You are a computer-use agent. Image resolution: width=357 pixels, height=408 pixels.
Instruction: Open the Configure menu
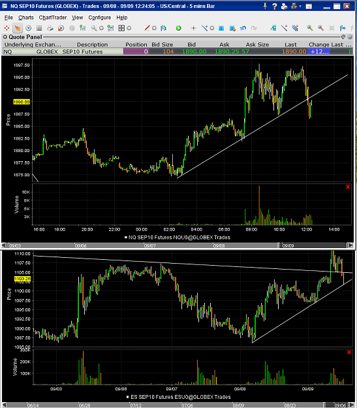click(x=100, y=18)
